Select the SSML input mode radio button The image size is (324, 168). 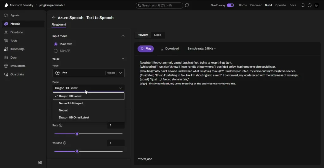(56, 51)
